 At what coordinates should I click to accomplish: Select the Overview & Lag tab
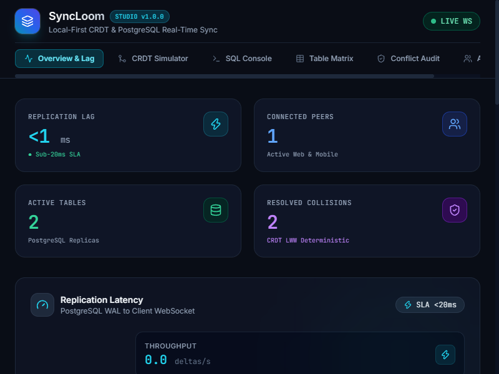point(59,59)
